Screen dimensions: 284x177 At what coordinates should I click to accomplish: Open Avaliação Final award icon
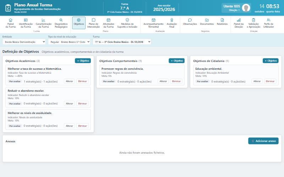click(x=172, y=20)
